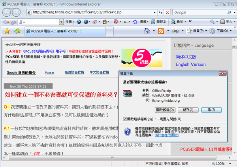Open the 工具(O) tools menu
Viewport: 237px width, 167px height.
tap(220, 31)
